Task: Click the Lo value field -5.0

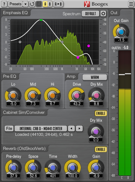Action: click(13, 104)
